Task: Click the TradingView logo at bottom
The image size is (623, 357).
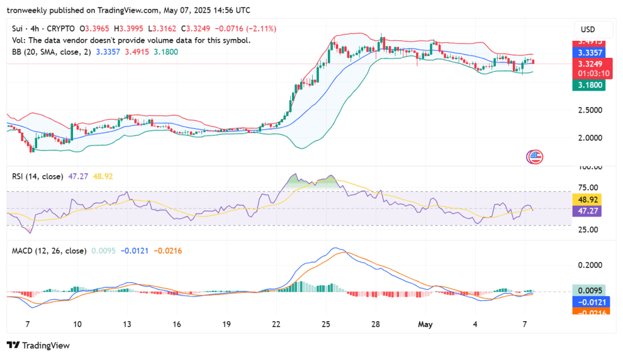Action: click(38, 345)
